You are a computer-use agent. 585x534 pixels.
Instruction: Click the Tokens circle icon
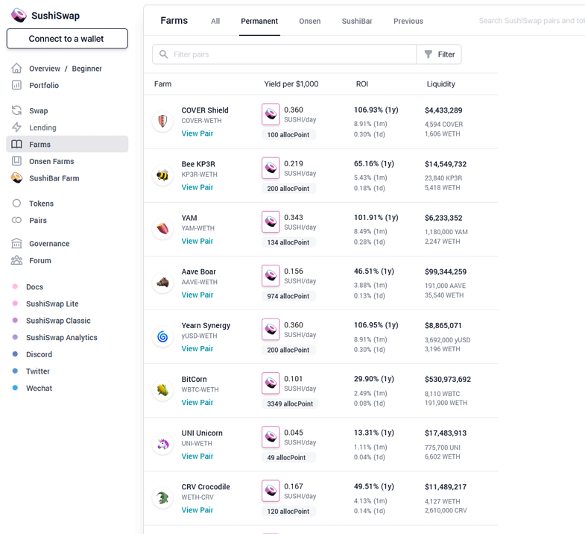pos(16,203)
